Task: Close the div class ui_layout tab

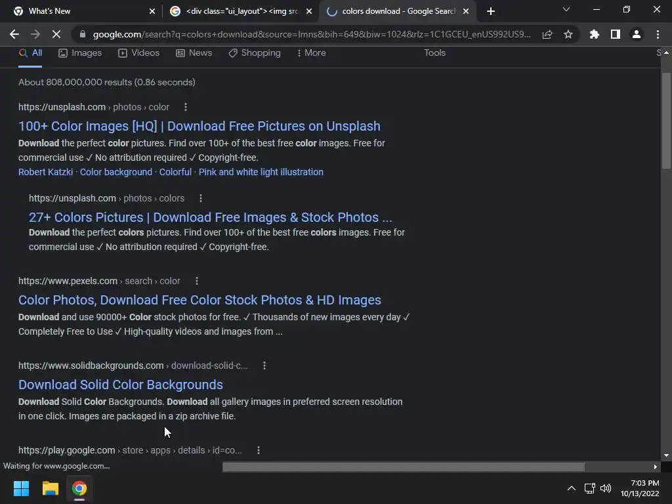Action: [309, 11]
